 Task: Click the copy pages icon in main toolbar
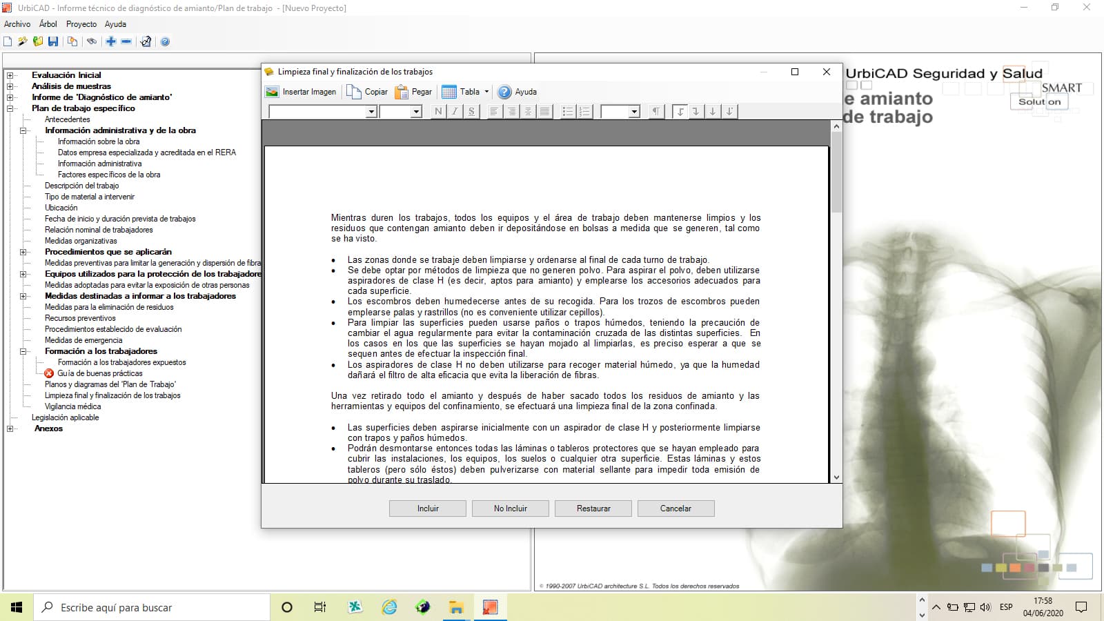[x=72, y=41]
